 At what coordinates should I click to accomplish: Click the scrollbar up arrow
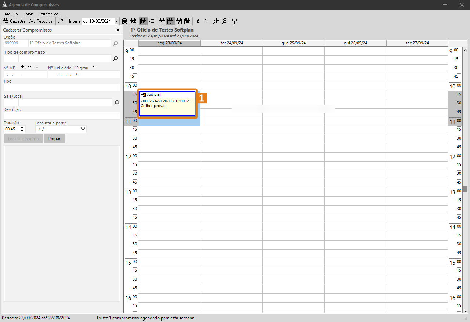[x=465, y=50]
